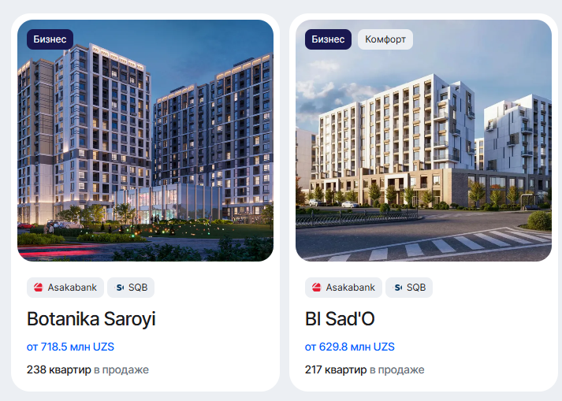
Task: Select SQB chip under BI Sad'O photo
Action: 409,288
